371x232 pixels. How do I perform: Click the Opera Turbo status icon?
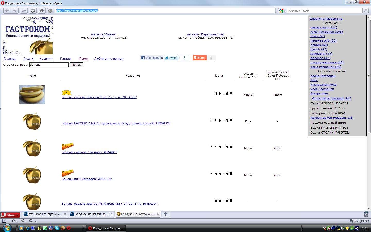(x=31, y=221)
